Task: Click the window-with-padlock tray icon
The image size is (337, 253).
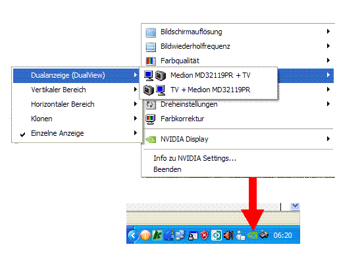Action: [193, 236]
